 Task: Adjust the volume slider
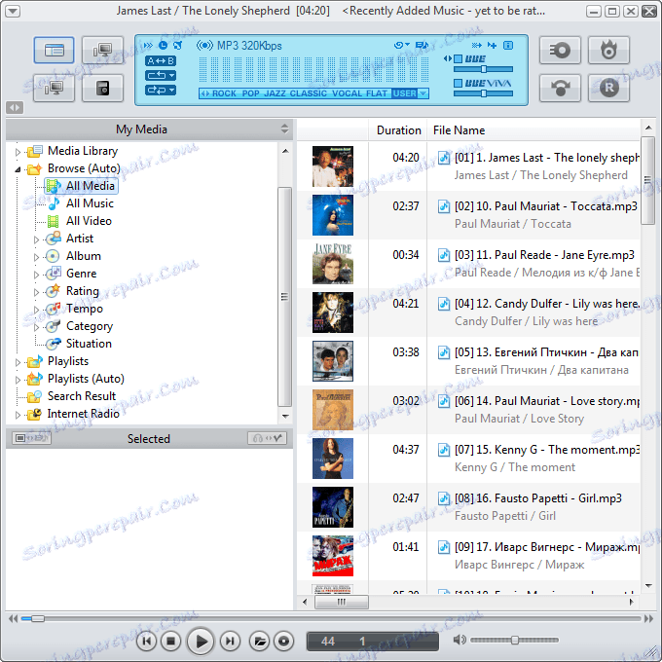(514, 640)
